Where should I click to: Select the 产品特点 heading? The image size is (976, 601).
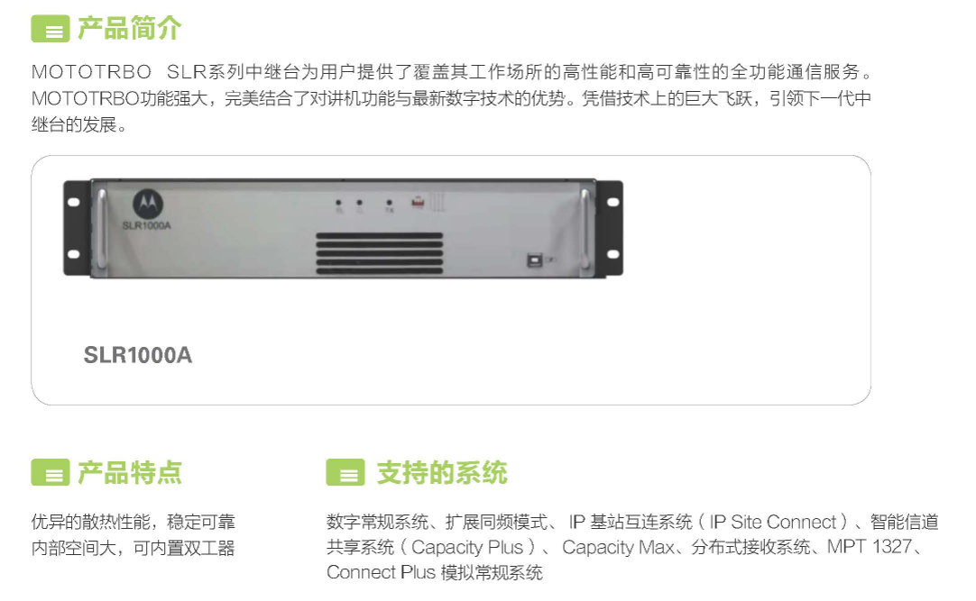click(x=130, y=472)
